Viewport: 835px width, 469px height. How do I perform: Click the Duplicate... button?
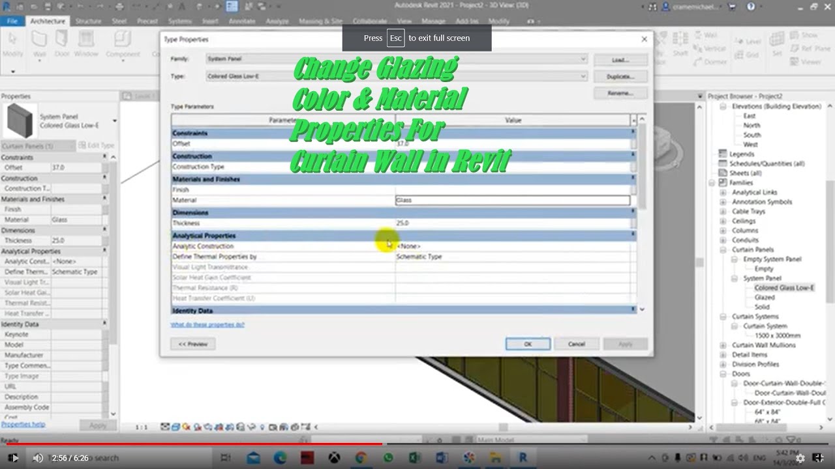tap(620, 76)
